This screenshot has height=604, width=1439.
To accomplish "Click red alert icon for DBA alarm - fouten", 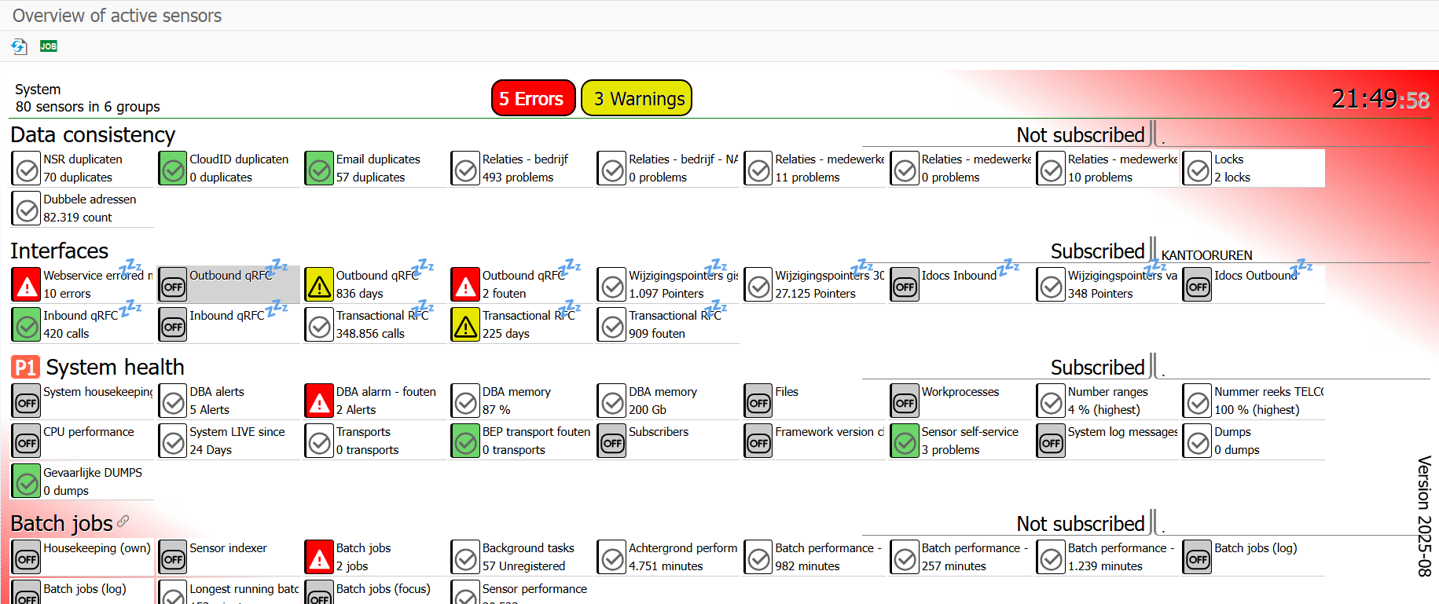I will coord(319,401).
